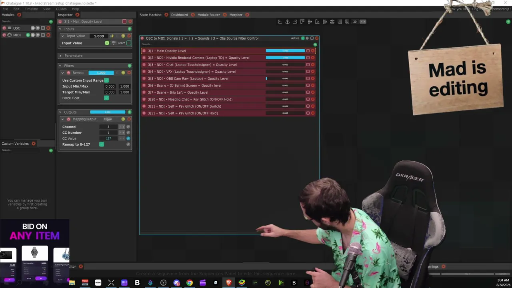The width and height of the screenshot is (512, 288).
Task: Toggle power of '3|7 - Scene - Brio Left' mapping
Action: 144,92
